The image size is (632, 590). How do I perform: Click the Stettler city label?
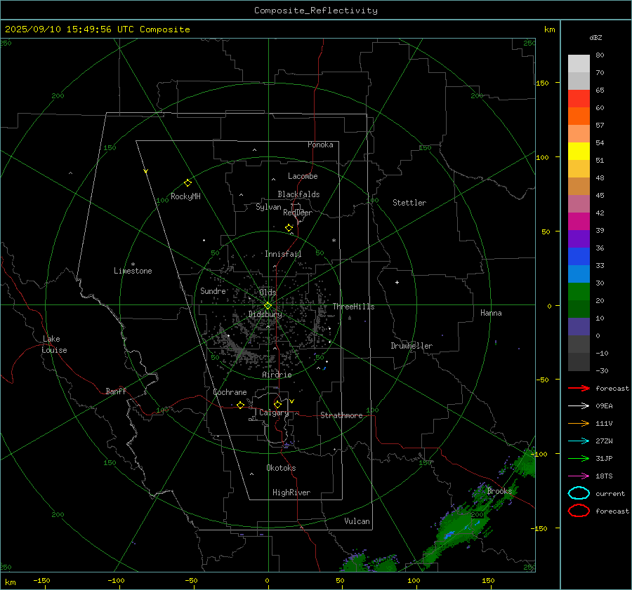click(409, 203)
